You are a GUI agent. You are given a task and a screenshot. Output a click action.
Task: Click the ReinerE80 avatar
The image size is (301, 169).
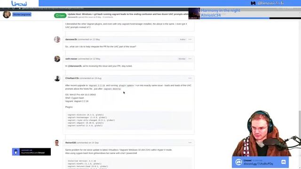coord(57,143)
